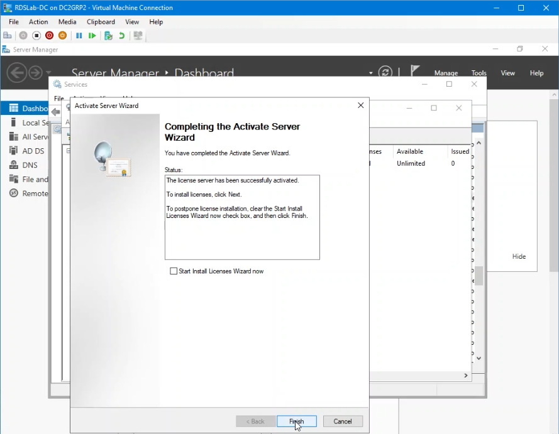559x434 pixels.
Task: Click the green Reset VM icon
Action: [x=92, y=36]
